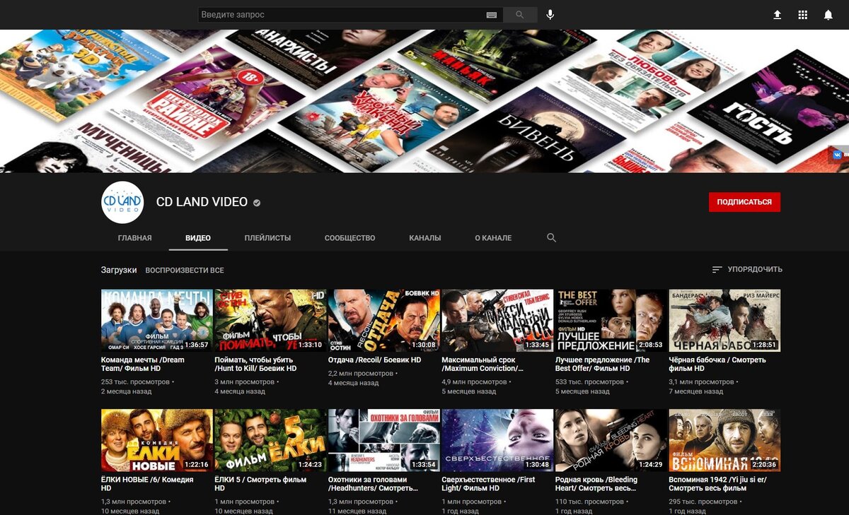
Task: Click title Лучшее предложение /The Best Offer
Action: coord(602,364)
